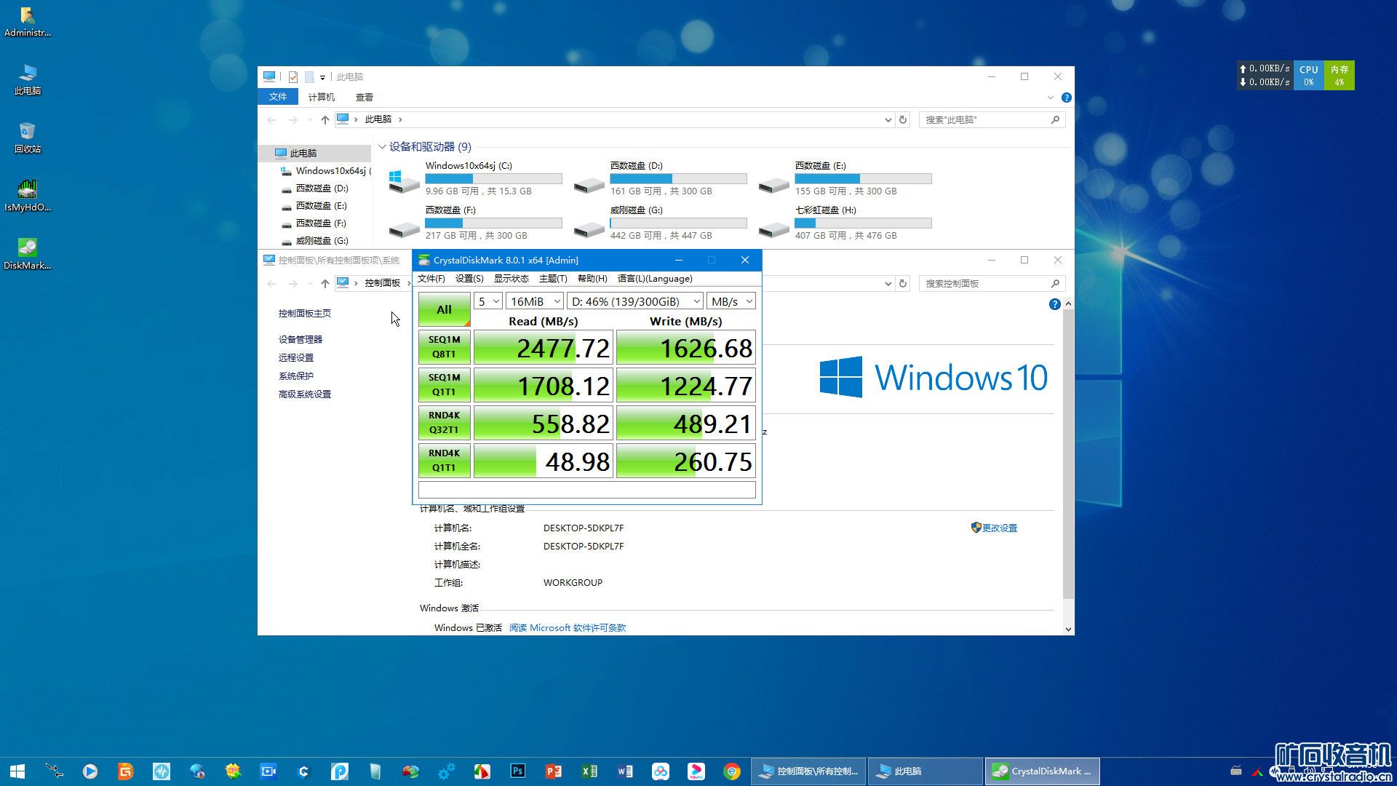Open the MB/s unit dropdown
The image size is (1397, 786).
pos(731,301)
